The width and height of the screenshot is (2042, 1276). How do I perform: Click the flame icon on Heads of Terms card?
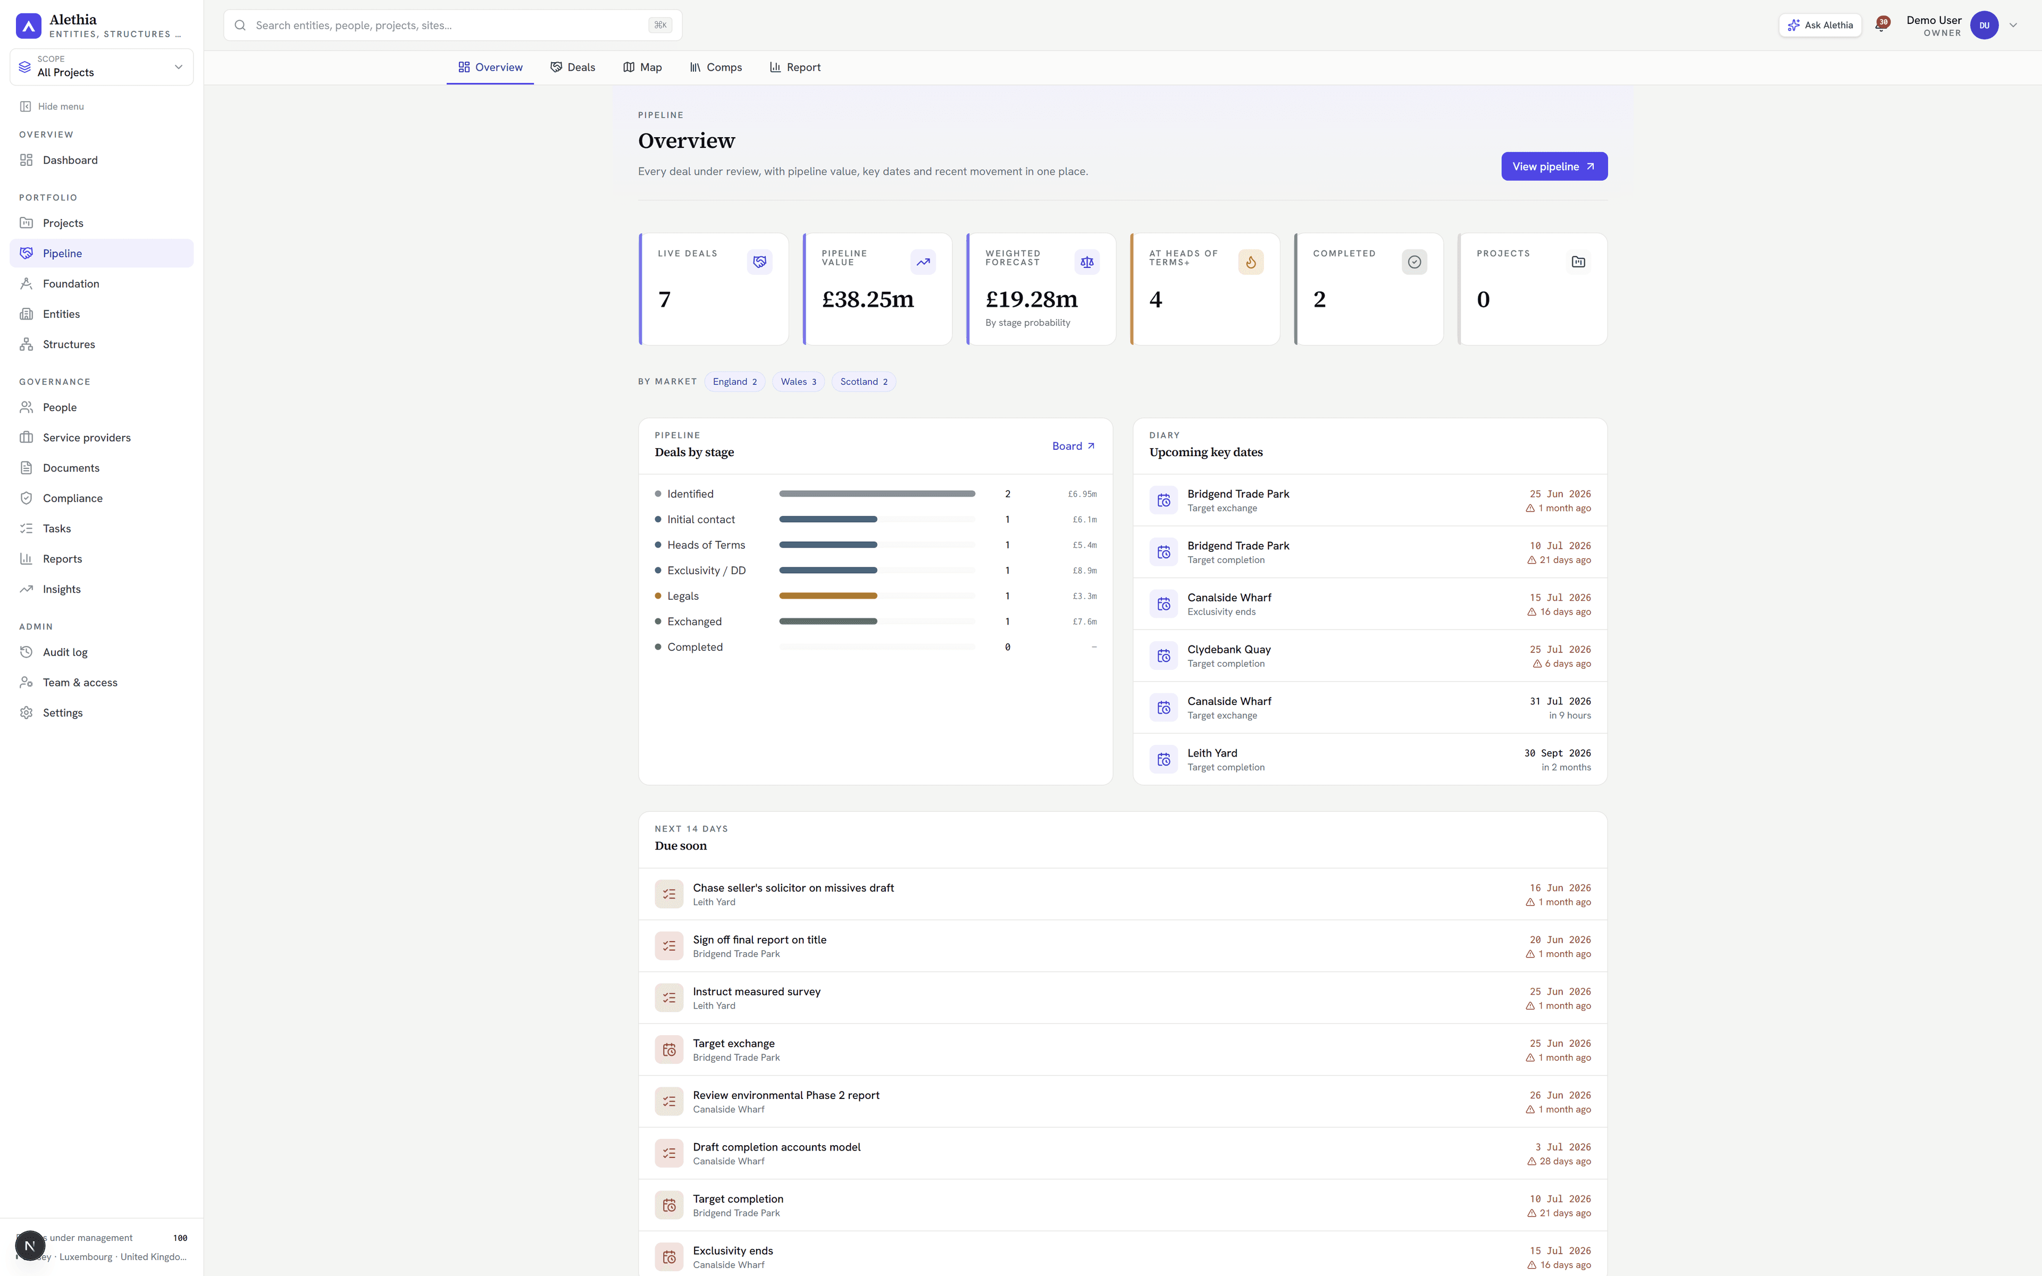pos(1251,262)
